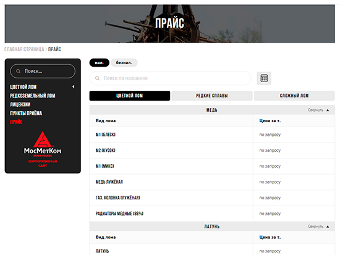The height and width of the screenshot is (255, 340).
Task: Click the triangle icon in Латунь header
Action: [x=328, y=227]
